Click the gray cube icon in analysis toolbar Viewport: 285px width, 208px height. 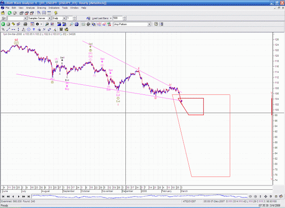pyautogui.click(x=88, y=24)
